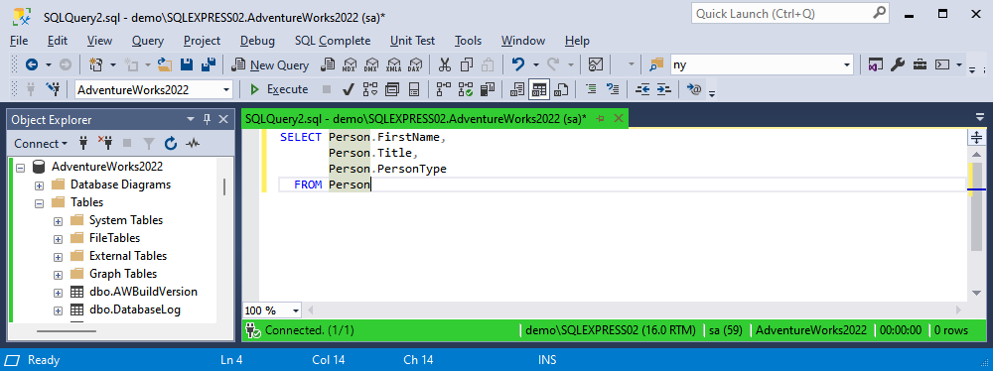Open the 100 % zoom dropdown
The width and height of the screenshot is (993, 371).
[296, 310]
